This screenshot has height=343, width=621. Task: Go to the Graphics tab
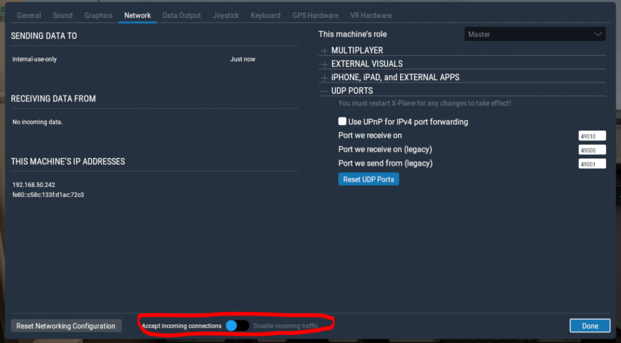pyautogui.click(x=99, y=16)
